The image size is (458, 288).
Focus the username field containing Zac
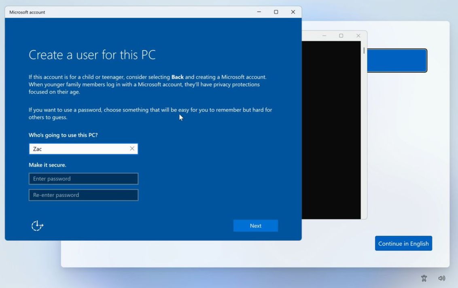click(x=79, y=149)
